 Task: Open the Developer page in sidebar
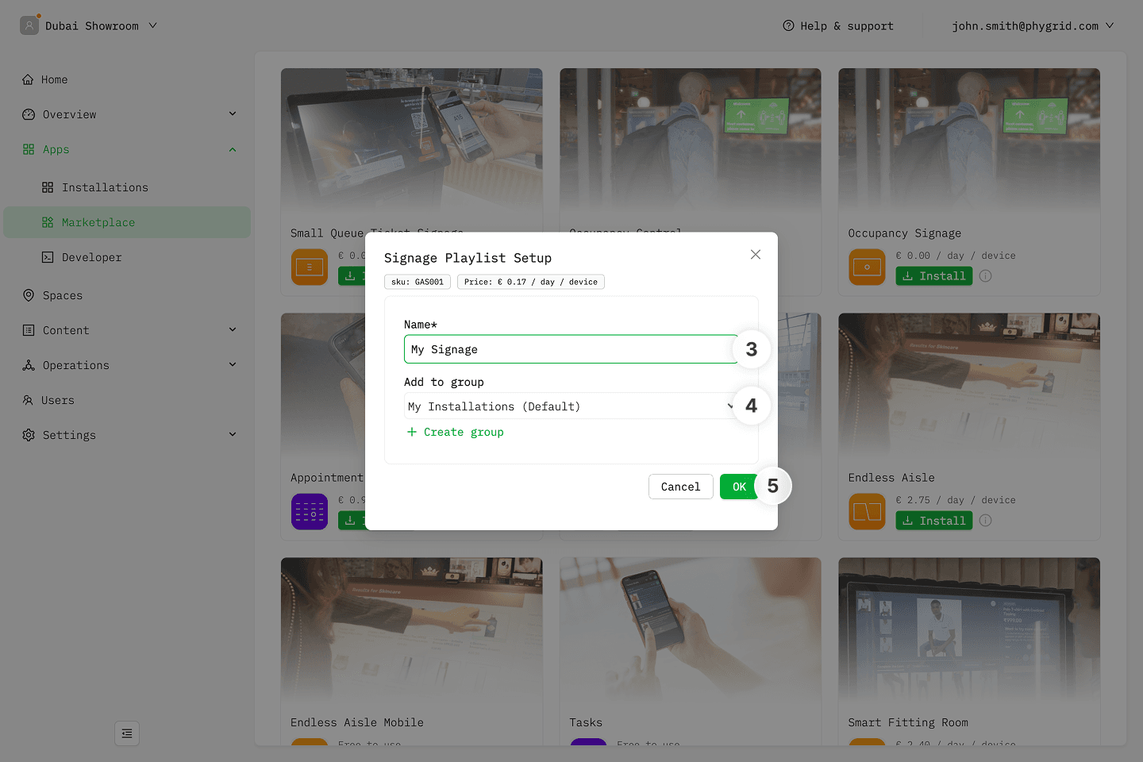point(92,257)
